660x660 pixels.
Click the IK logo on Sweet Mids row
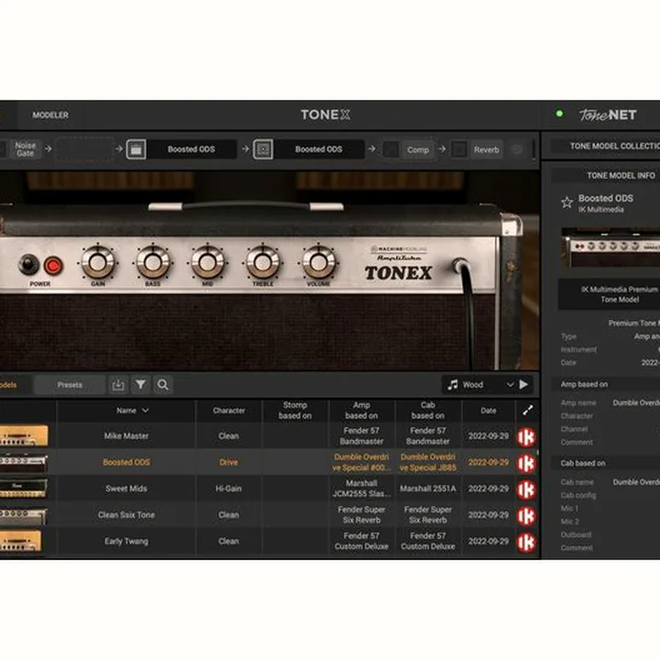click(x=526, y=489)
